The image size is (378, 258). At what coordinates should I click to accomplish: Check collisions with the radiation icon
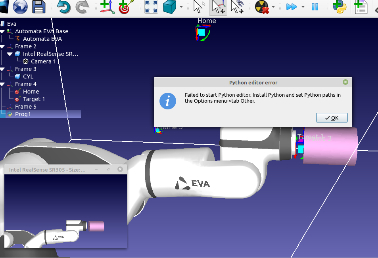pyautogui.click(x=262, y=7)
